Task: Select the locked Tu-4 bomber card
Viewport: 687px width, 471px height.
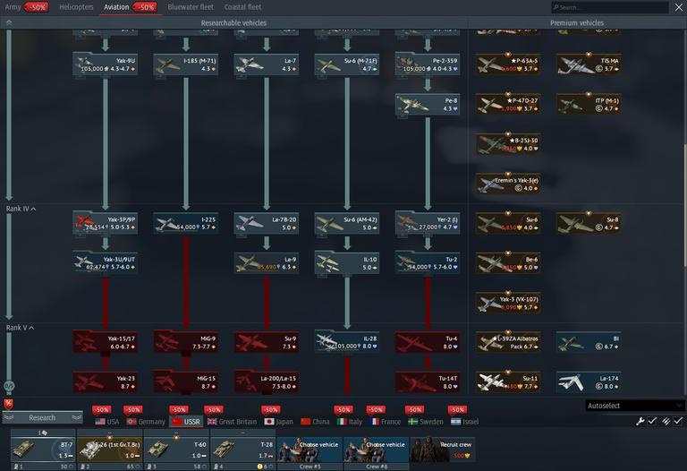Action: (428, 342)
